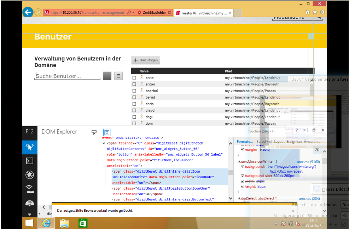Open Internet Explorer from the taskbar
The height and width of the screenshot is (229, 349).
click(x=46, y=223)
